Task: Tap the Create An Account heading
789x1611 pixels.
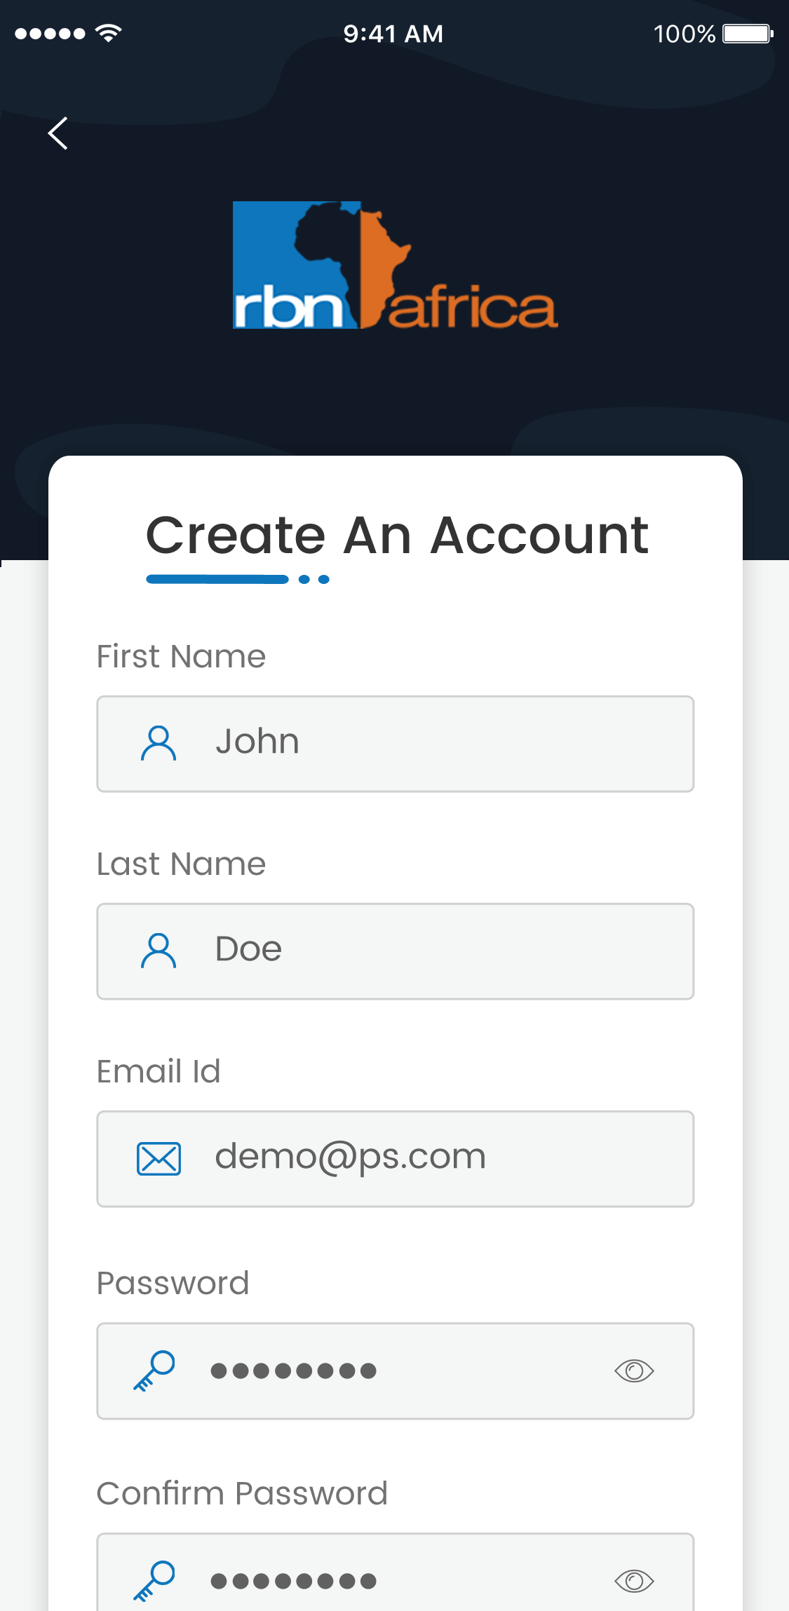Action: pos(397,536)
